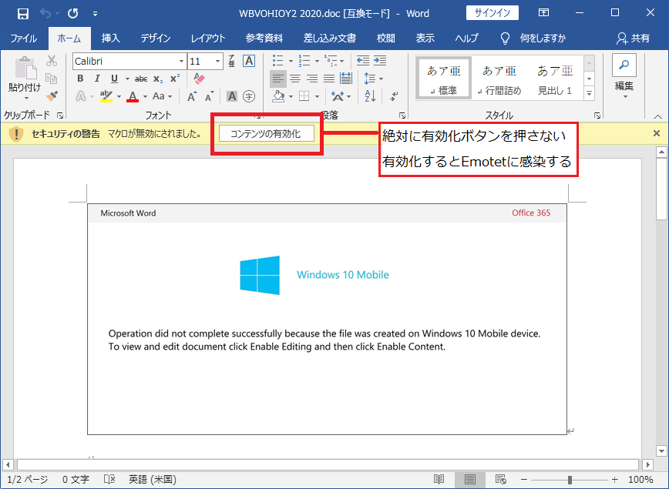The width and height of the screenshot is (669, 489).
Task: Collapse the ribbon with chevron
Action: point(657,116)
